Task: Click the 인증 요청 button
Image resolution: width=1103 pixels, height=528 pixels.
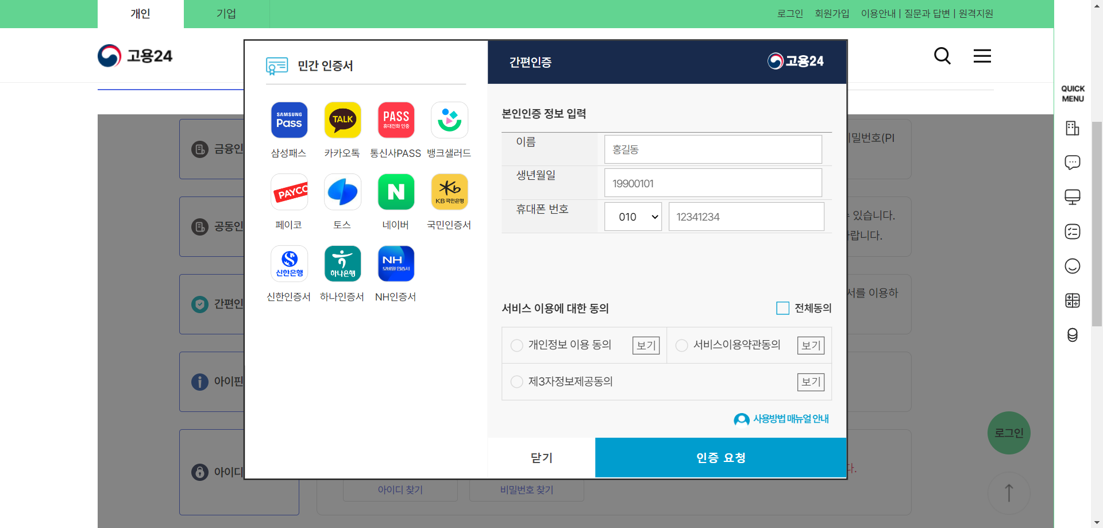Action: coord(721,458)
